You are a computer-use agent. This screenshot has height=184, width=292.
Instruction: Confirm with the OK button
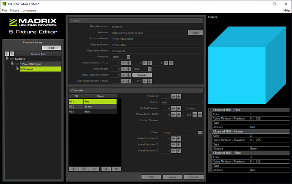pos(151,177)
